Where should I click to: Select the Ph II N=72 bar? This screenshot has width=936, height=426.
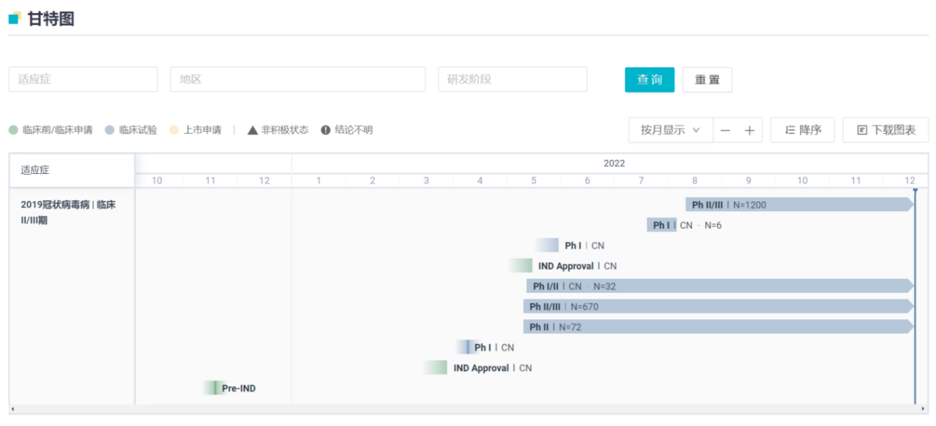pyautogui.click(x=717, y=327)
